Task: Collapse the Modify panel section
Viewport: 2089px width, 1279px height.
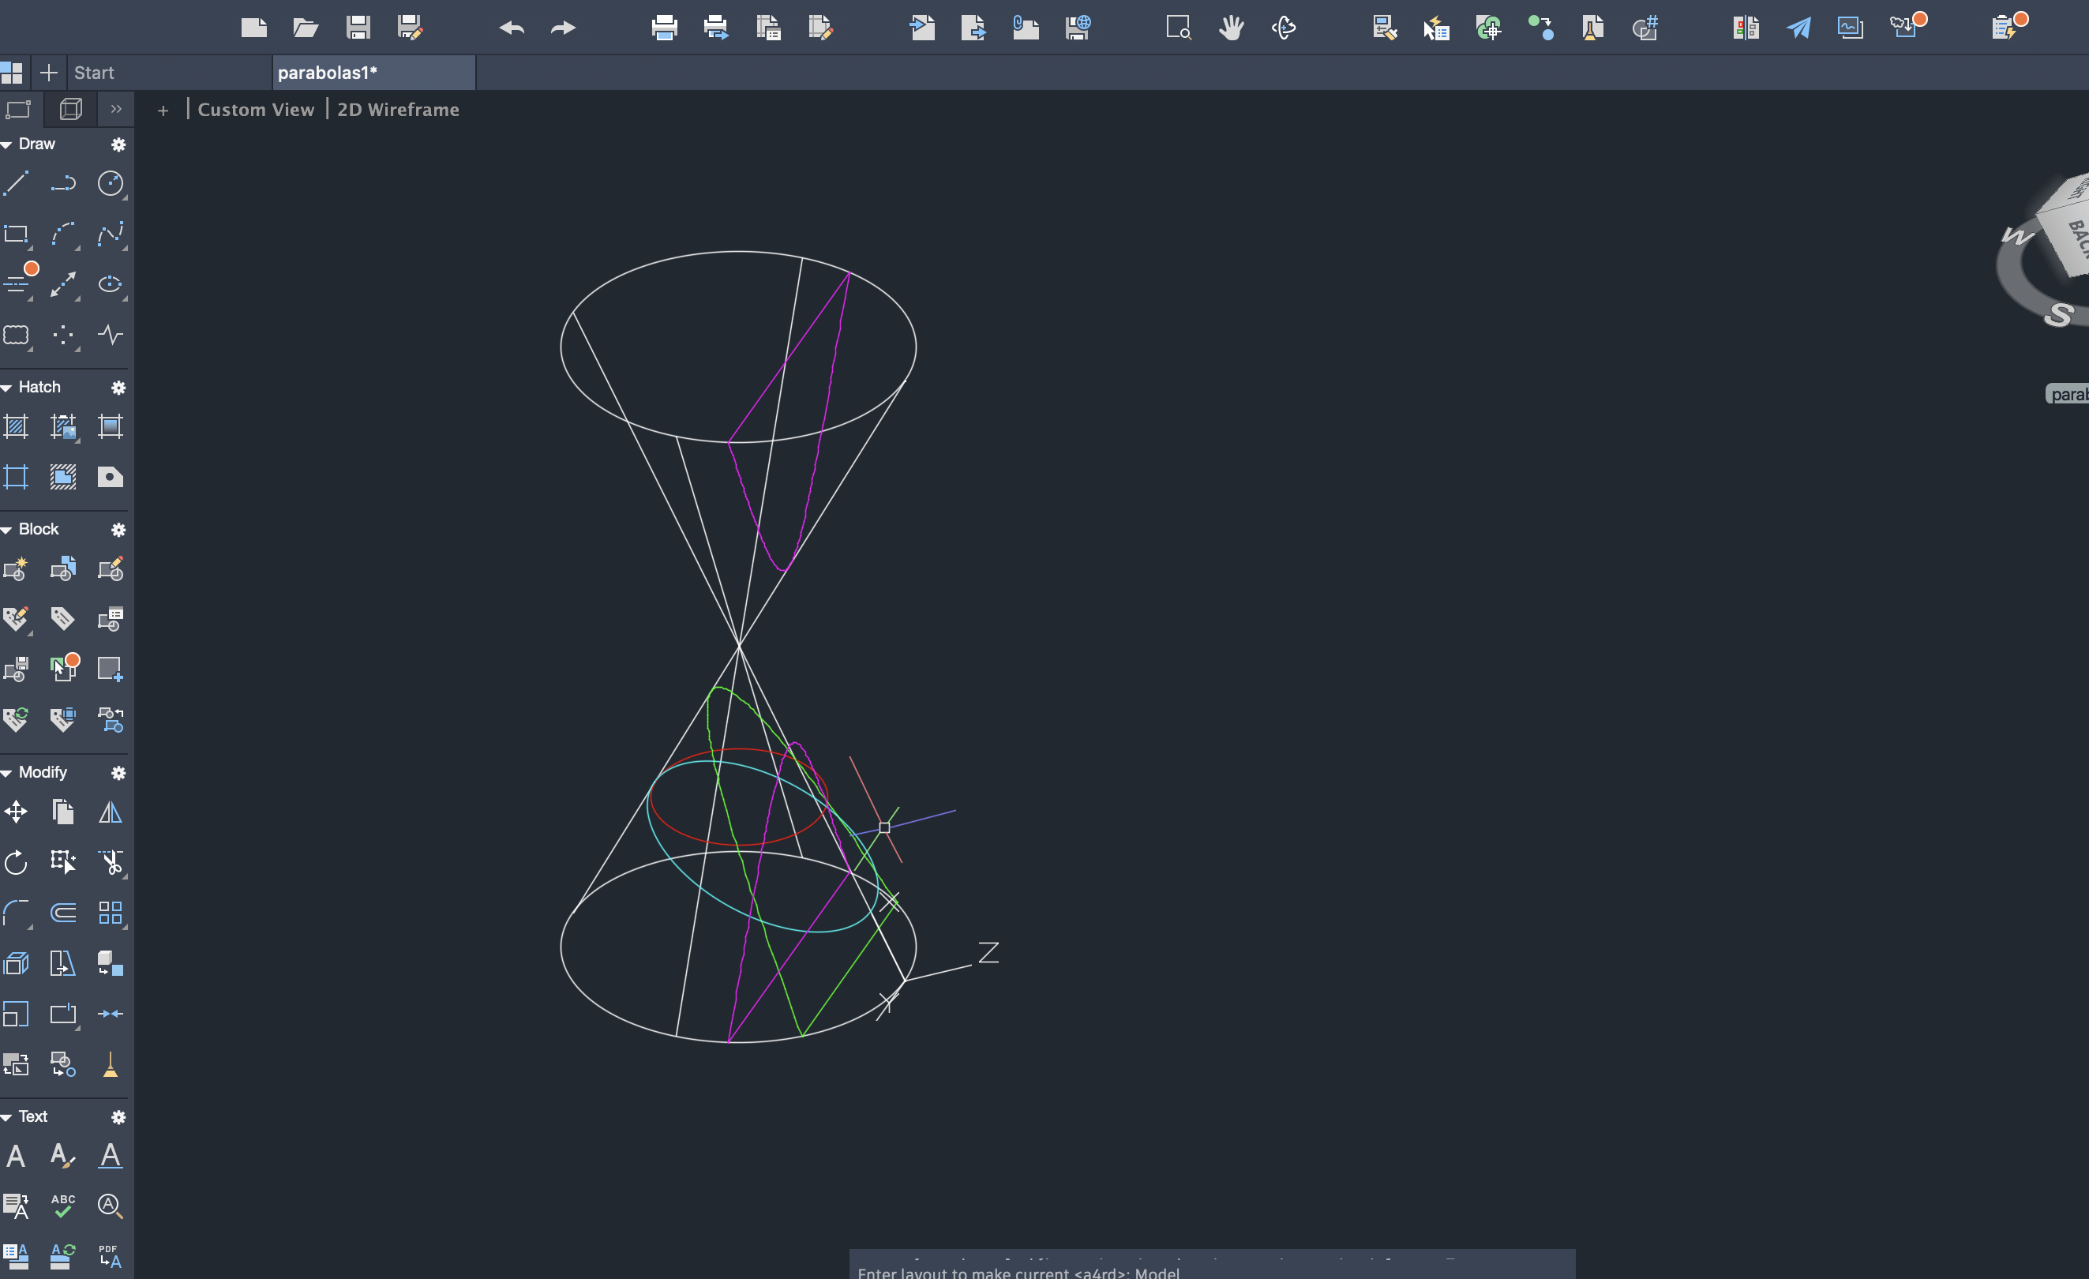Action: (x=7, y=773)
